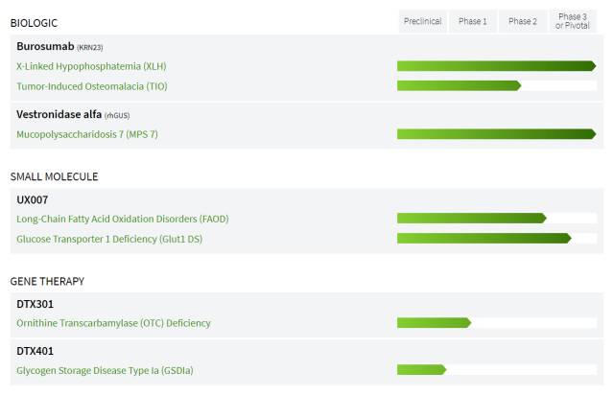Select the Preclinical phase header
This screenshot has height=395, width=614.
pos(422,21)
